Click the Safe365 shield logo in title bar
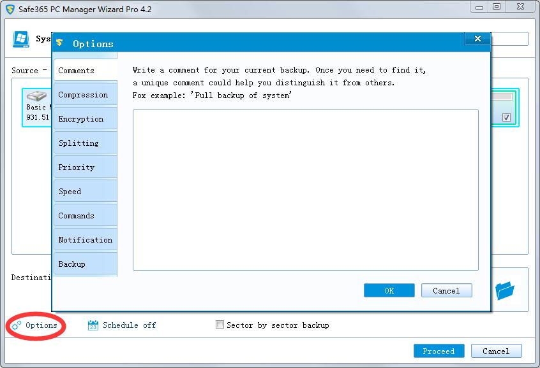540x368 pixels. point(10,9)
